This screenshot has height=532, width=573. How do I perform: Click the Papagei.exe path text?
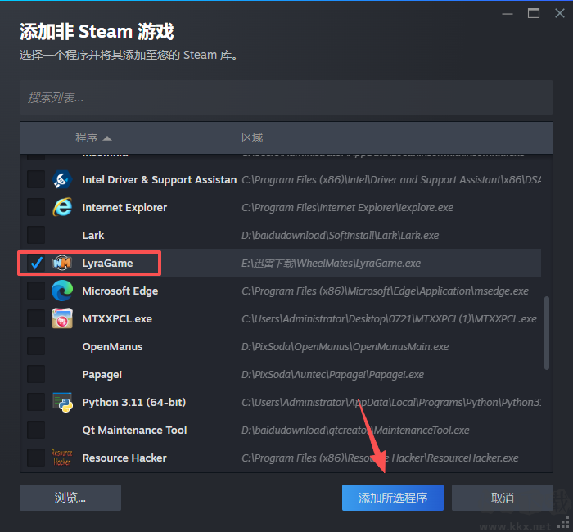point(333,375)
